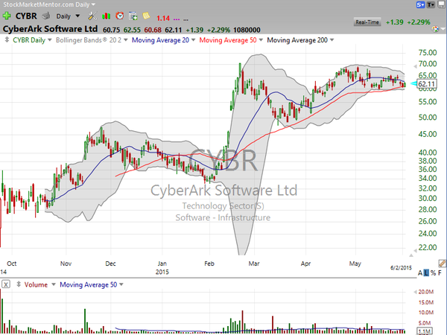Click the red-green bar chart icon
Screen dimensions: 447x335
(x=106, y=16)
